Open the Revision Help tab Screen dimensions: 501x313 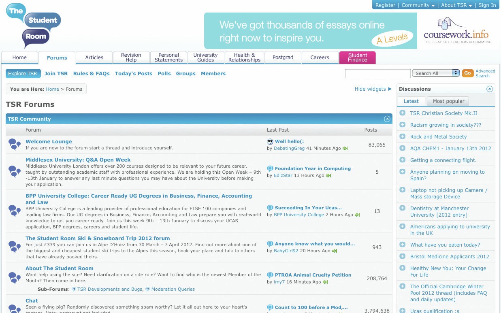coord(131,57)
